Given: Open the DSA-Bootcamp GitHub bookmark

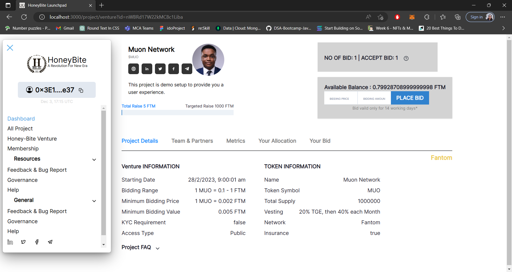Looking at the screenshot, I should (x=289, y=28).
